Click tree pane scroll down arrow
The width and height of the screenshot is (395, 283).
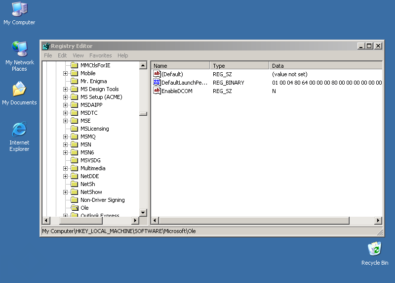tap(143, 213)
